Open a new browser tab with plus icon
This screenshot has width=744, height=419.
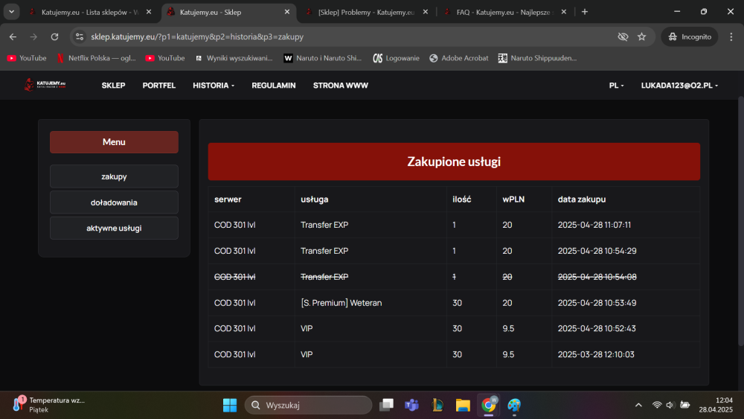click(585, 12)
